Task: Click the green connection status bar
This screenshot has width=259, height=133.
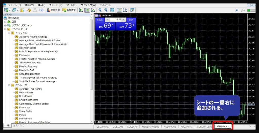Action: coord(251,10)
